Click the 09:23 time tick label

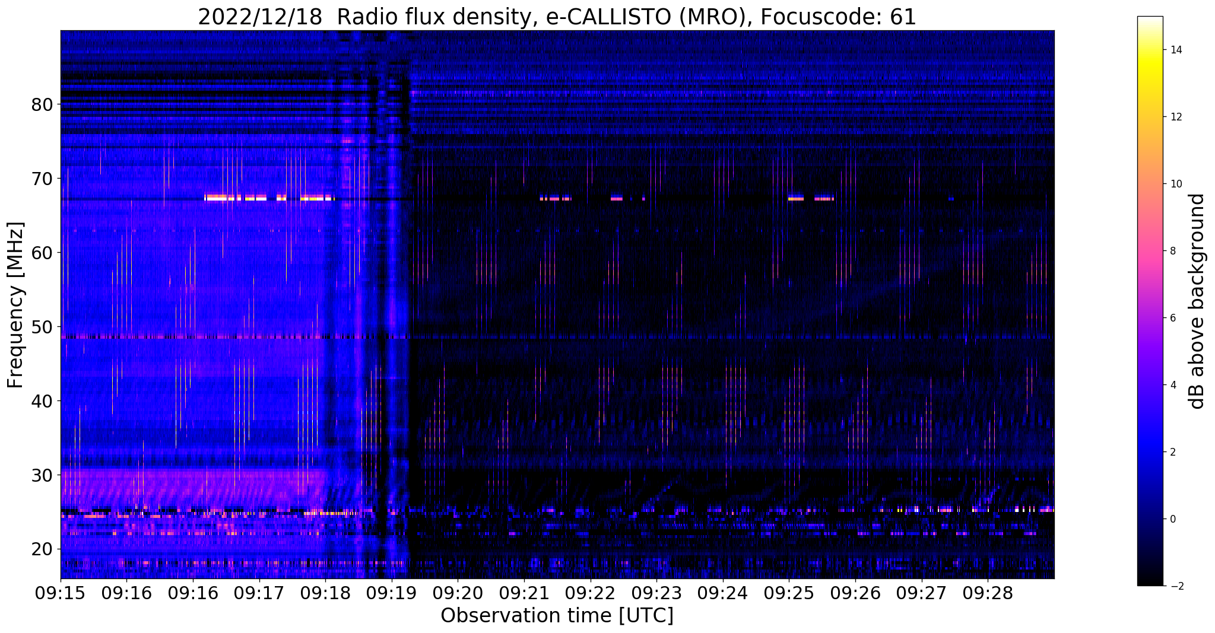point(656,593)
